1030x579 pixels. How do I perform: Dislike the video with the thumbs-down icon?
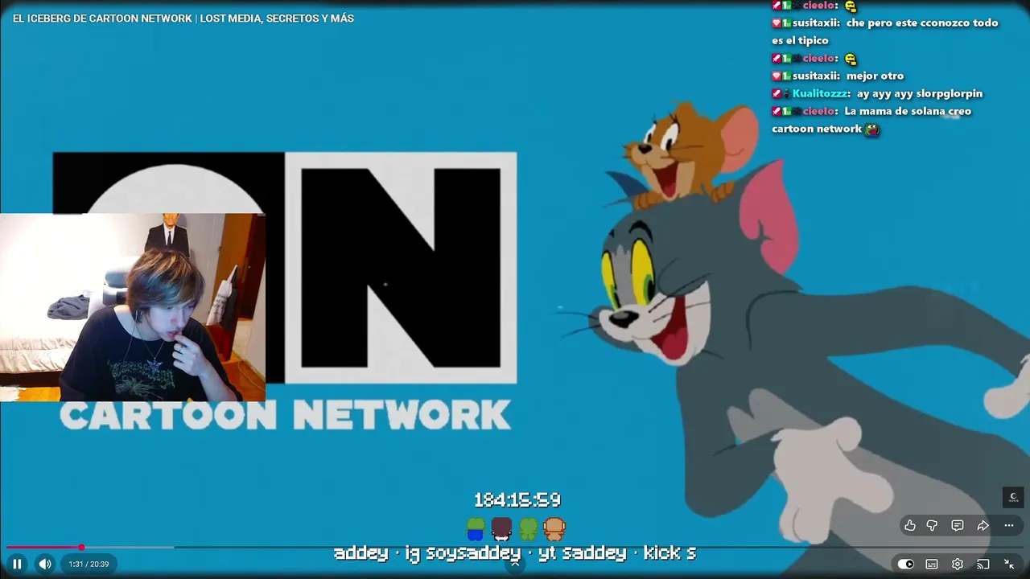click(x=932, y=525)
